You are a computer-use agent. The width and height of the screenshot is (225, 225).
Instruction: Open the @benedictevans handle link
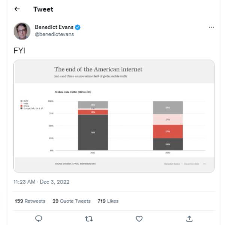54,34
